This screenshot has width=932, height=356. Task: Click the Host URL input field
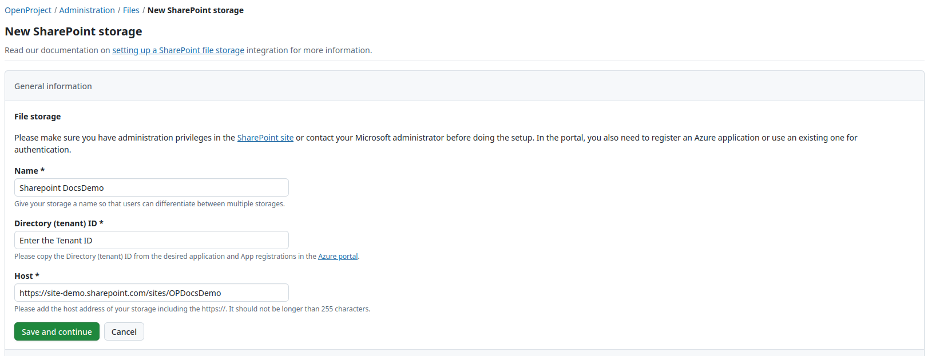(x=152, y=293)
